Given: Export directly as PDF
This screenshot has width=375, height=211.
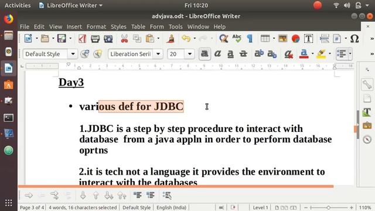Looking at the screenshot, I should point(82,38).
